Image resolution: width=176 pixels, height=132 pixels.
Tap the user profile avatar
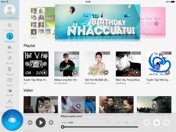point(10,10)
